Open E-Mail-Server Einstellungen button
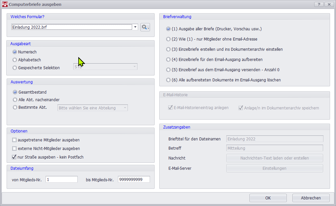336x206 pixels. coord(274,168)
